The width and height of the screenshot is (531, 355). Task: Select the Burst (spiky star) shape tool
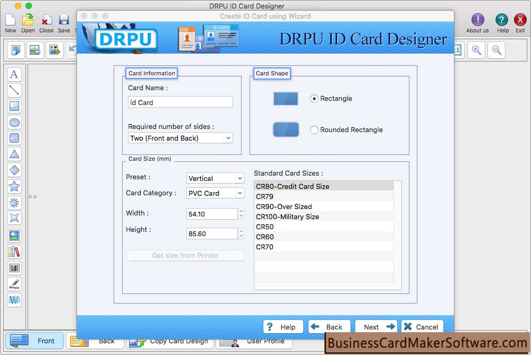(x=14, y=202)
